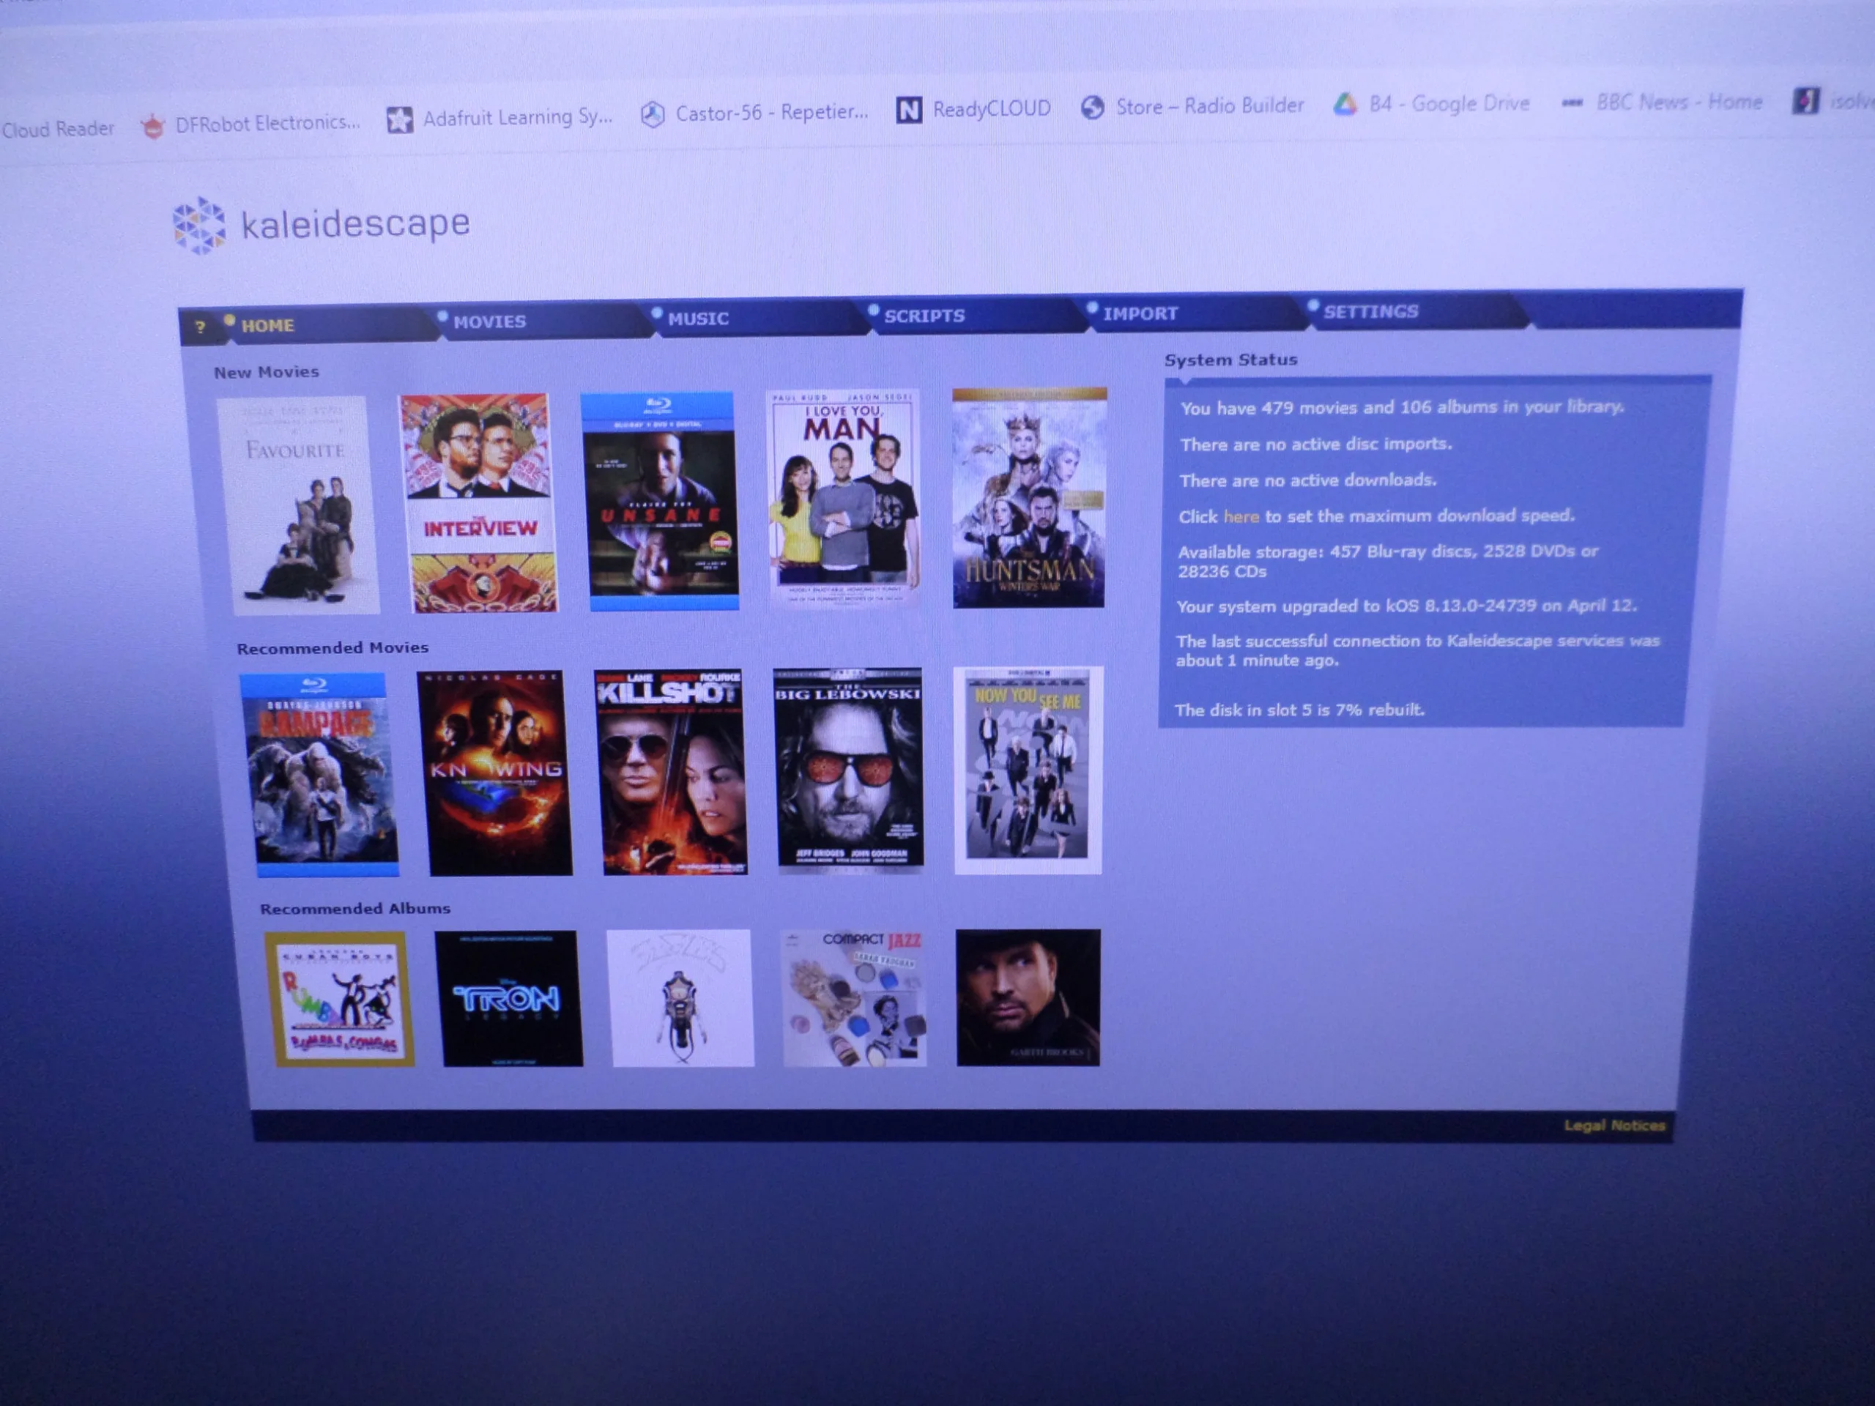Image resolution: width=1875 pixels, height=1406 pixels.
Task: Open the Cloud Reader bookmark
Action: coord(57,129)
